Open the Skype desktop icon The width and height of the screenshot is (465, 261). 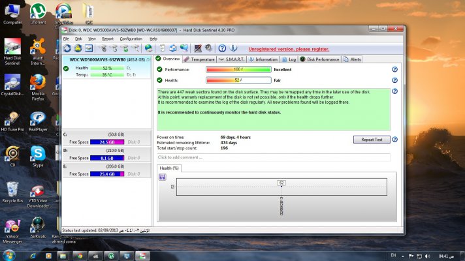click(x=38, y=157)
